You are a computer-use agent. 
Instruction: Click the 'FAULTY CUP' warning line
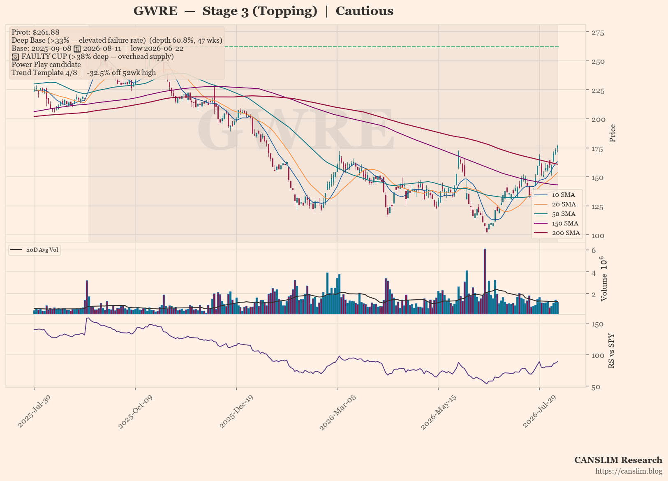pos(93,56)
